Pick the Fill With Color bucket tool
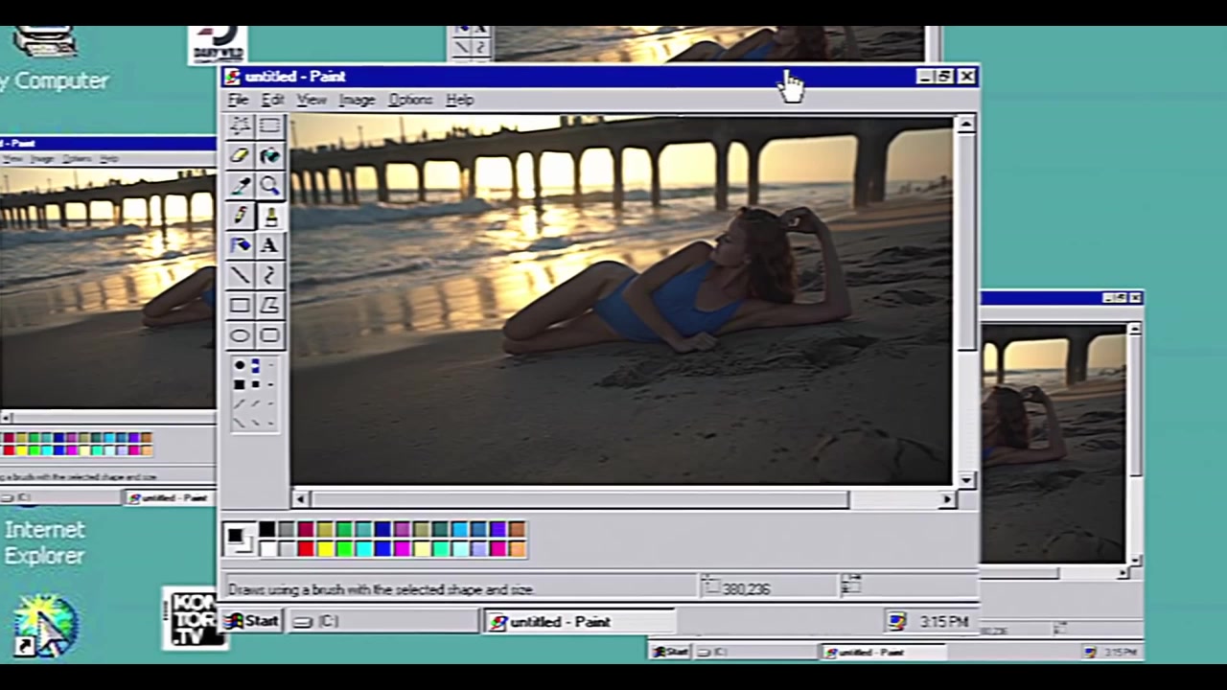The width and height of the screenshot is (1227, 690). [x=269, y=155]
